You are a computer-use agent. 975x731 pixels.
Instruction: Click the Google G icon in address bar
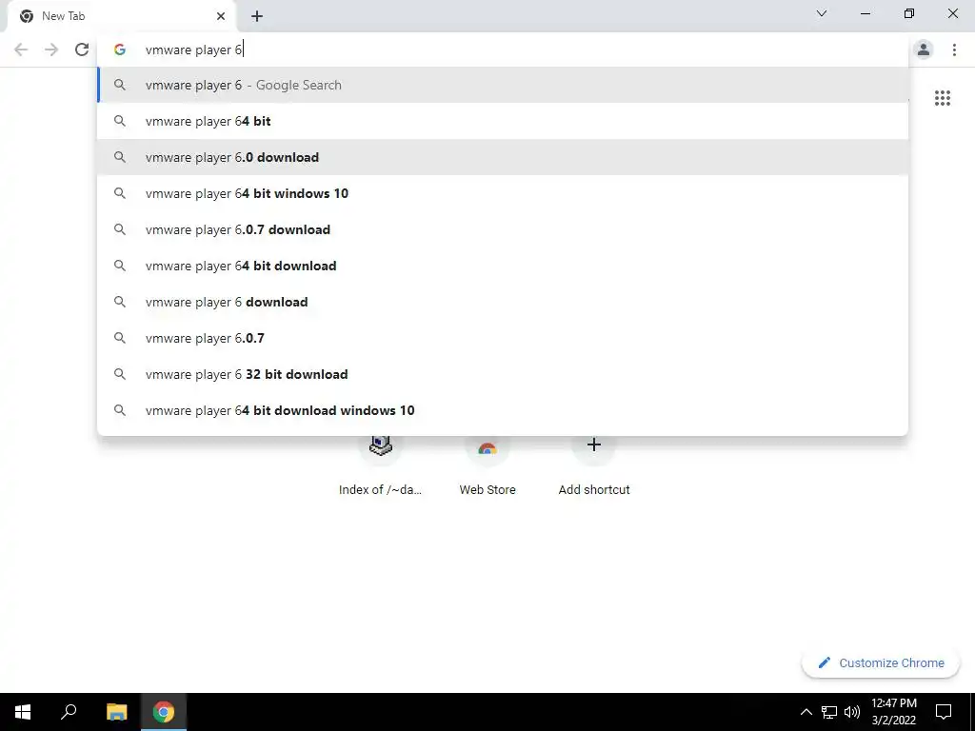click(x=120, y=49)
